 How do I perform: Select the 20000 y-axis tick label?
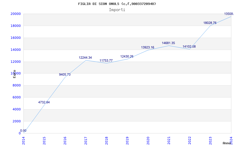coord(16,14)
